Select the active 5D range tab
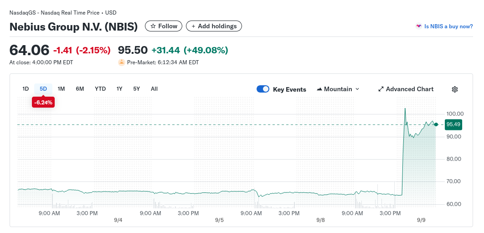This screenshot has height=233, width=484. (43, 89)
